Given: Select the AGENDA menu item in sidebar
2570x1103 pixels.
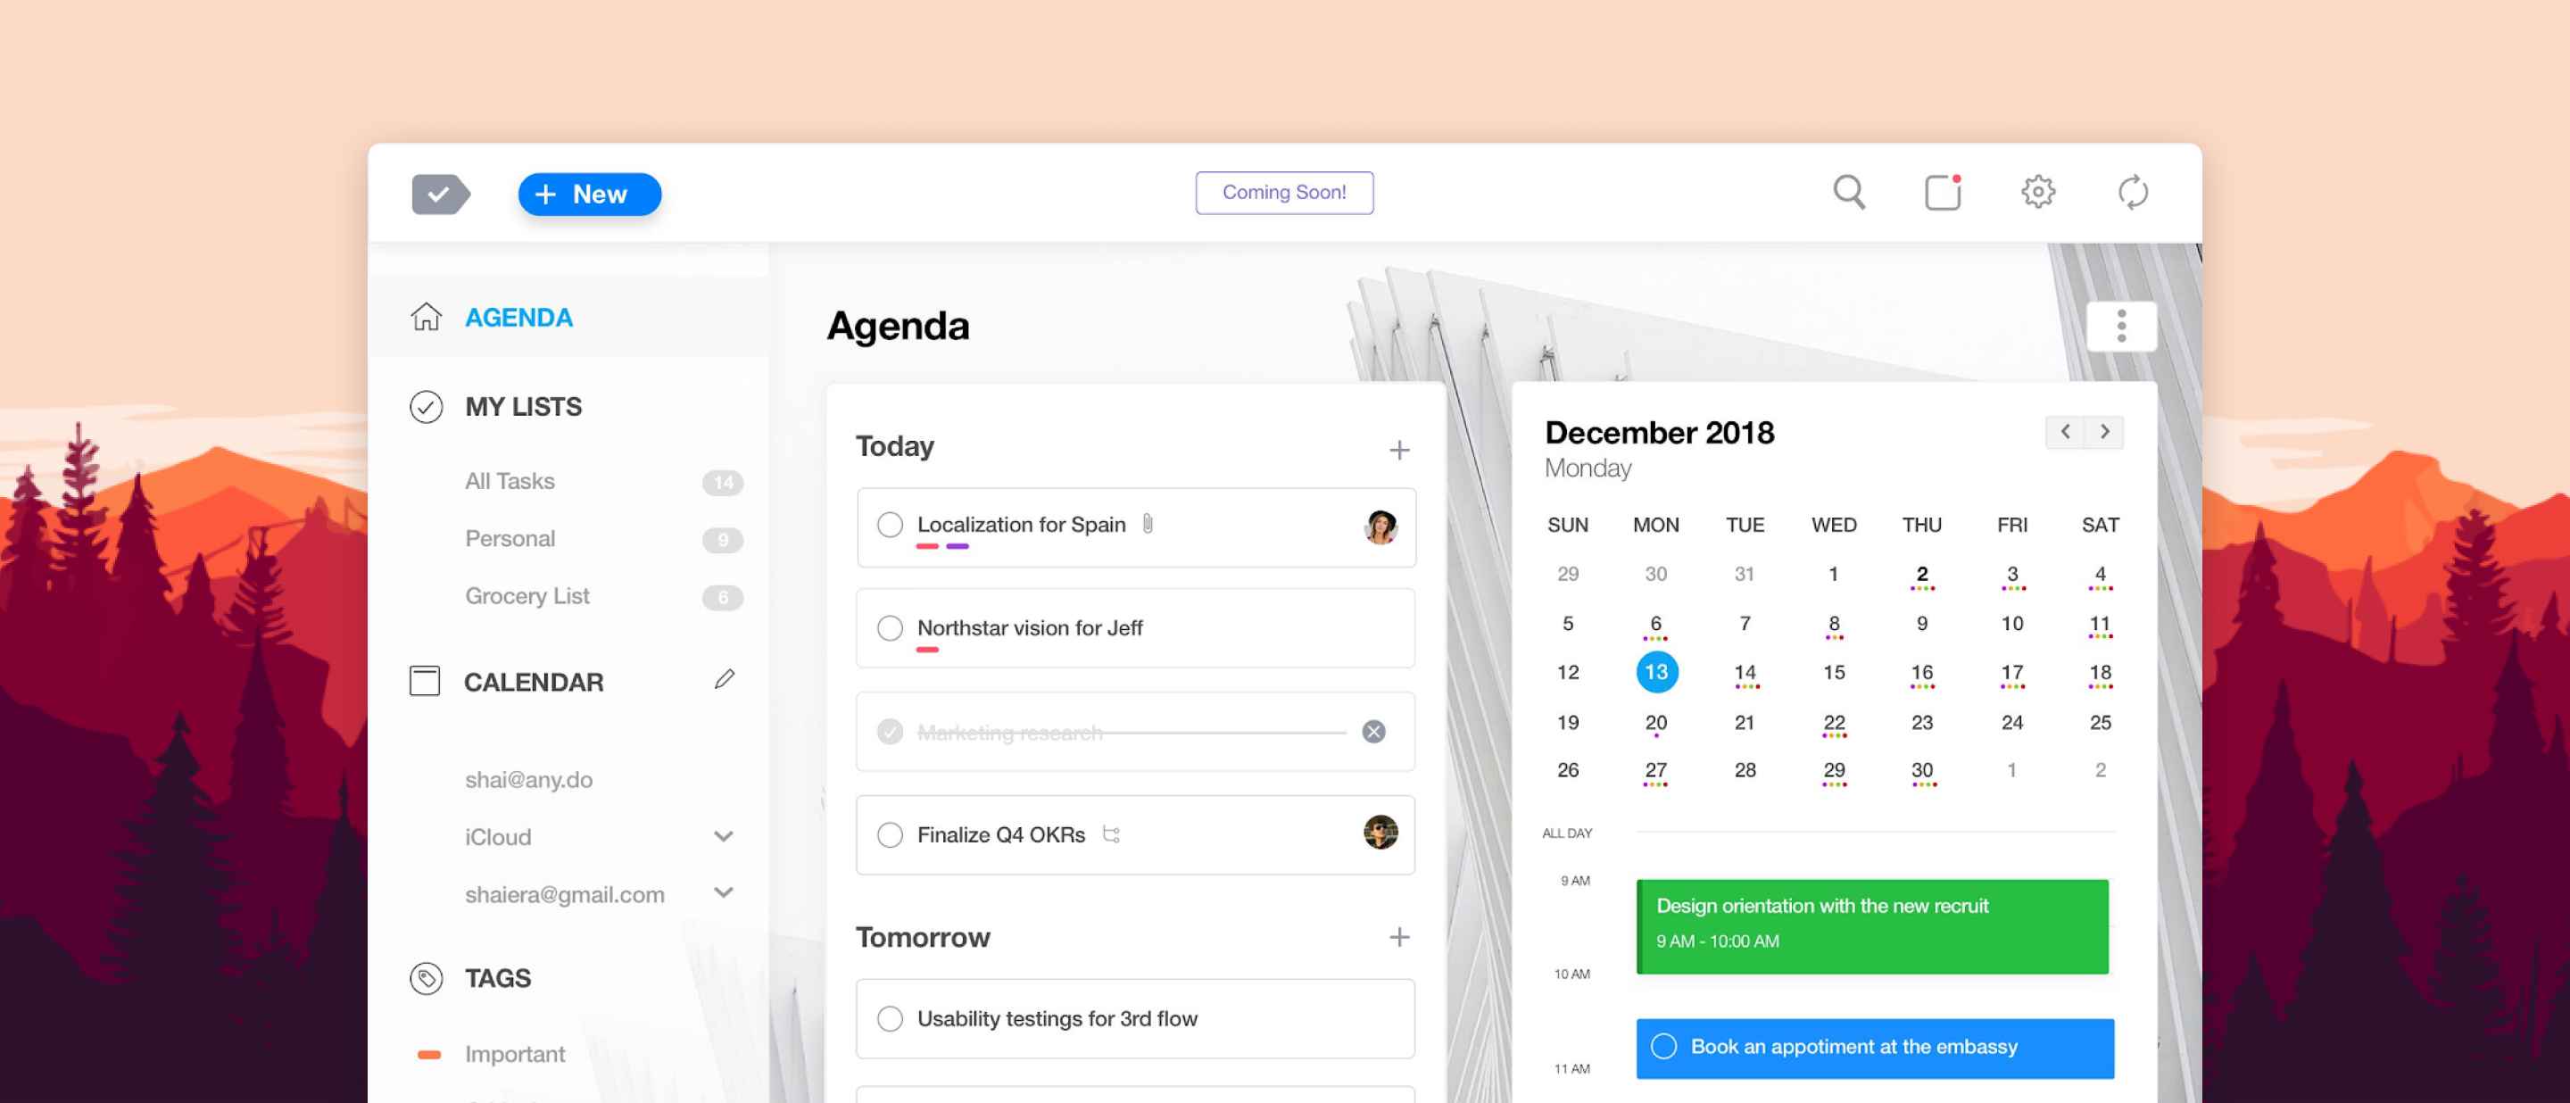Looking at the screenshot, I should (x=518, y=316).
